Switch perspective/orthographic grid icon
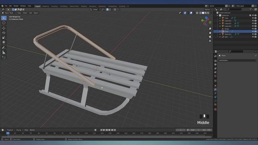This screenshot has width=258, height=145. coord(210,41)
